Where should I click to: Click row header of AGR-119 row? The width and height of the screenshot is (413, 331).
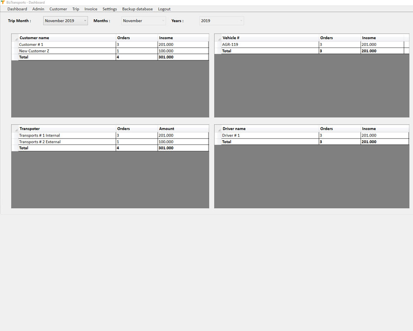click(x=218, y=45)
